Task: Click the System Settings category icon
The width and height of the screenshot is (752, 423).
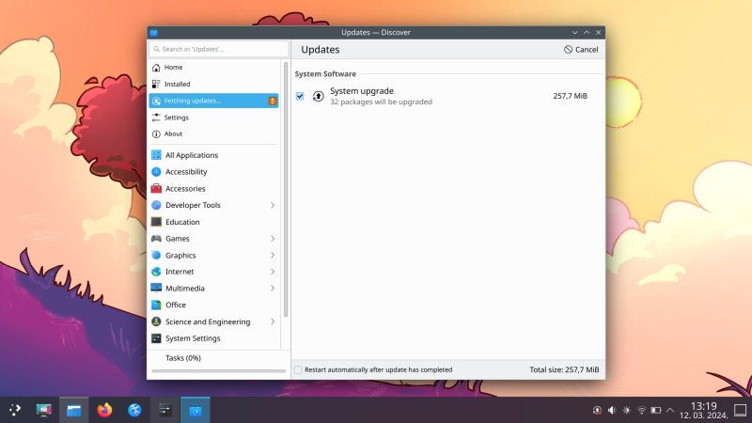Action: tap(156, 338)
